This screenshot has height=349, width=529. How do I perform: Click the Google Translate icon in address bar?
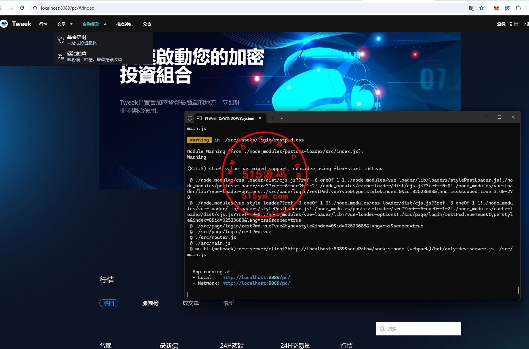472,8
